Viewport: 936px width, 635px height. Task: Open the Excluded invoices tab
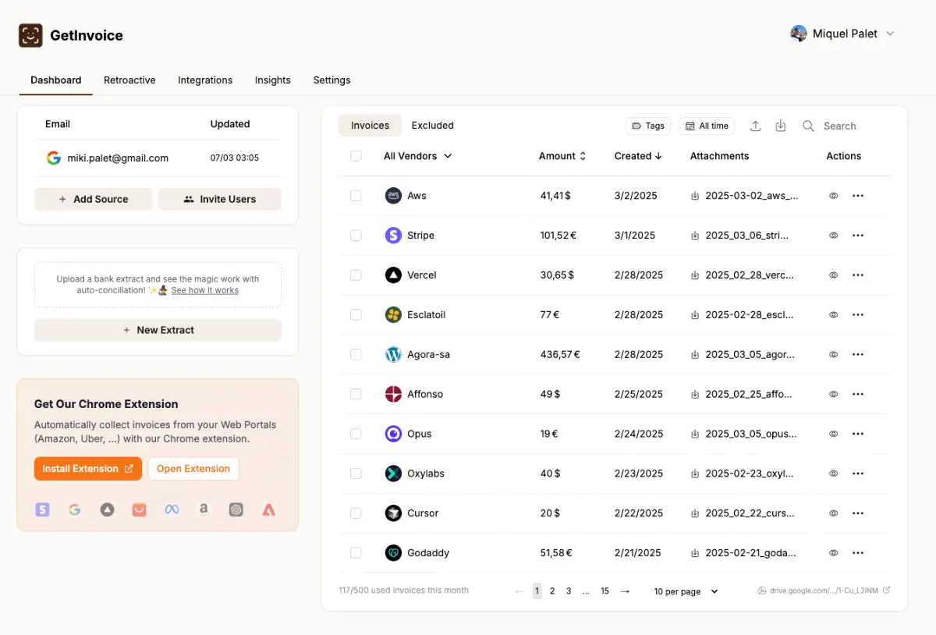[432, 126]
